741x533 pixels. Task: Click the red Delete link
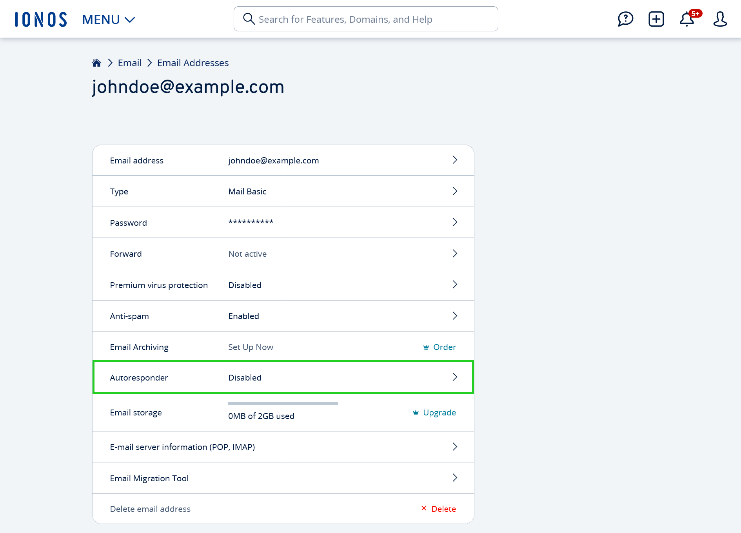click(443, 509)
